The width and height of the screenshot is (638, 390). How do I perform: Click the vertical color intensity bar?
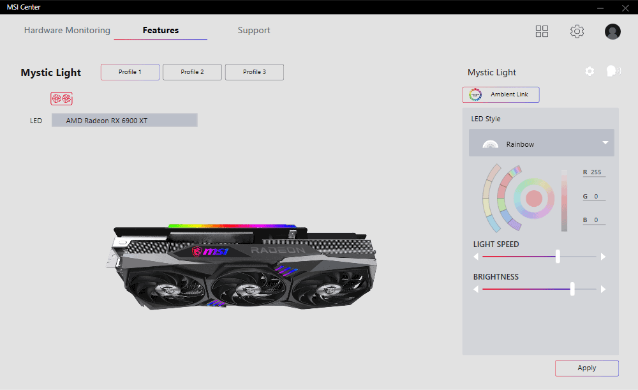click(x=565, y=200)
